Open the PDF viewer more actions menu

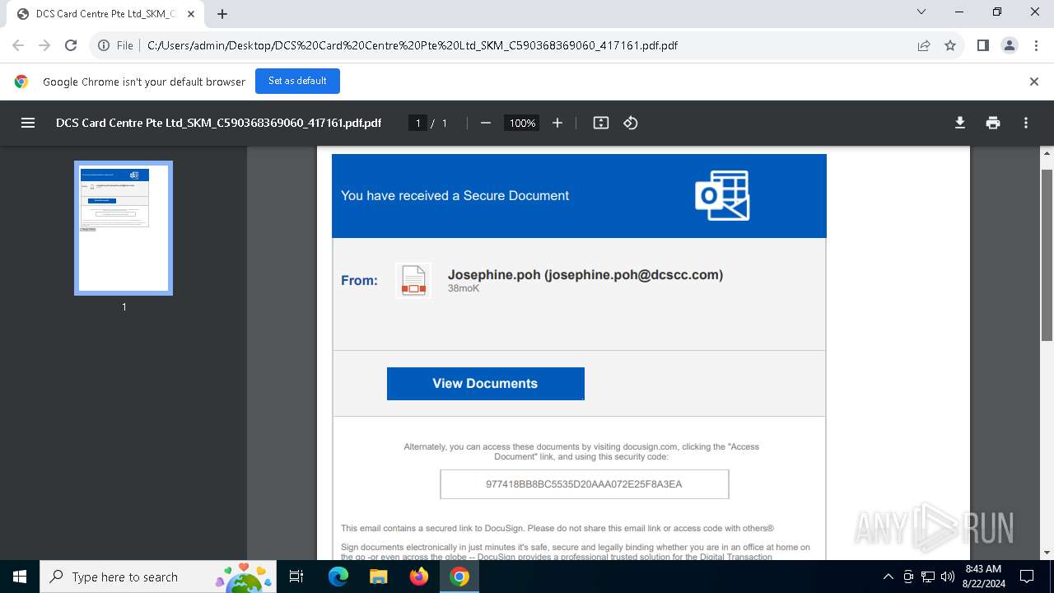(x=1026, y=123)
